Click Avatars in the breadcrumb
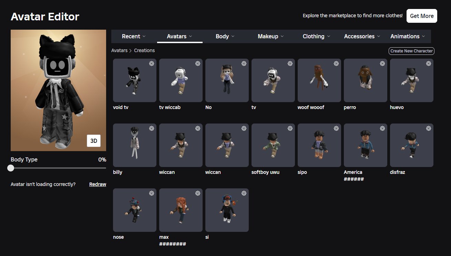The width and height of the screenshot is (451, 256). coord(119,50)
